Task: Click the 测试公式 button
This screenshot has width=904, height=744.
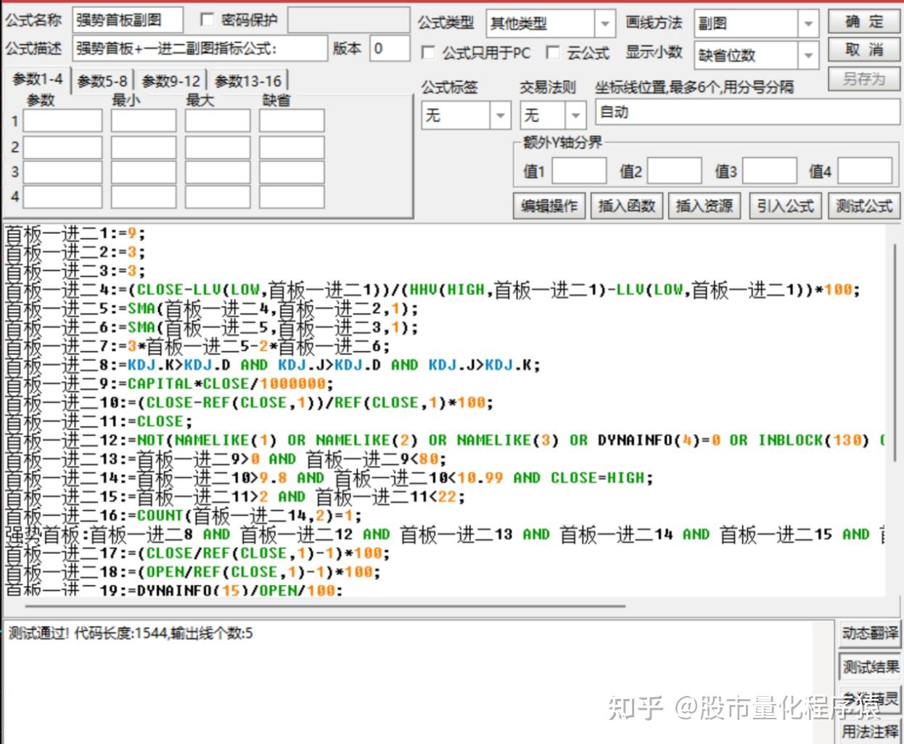Action: coord(863,206)
